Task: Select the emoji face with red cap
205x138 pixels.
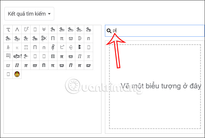Action: click(17, 74)
